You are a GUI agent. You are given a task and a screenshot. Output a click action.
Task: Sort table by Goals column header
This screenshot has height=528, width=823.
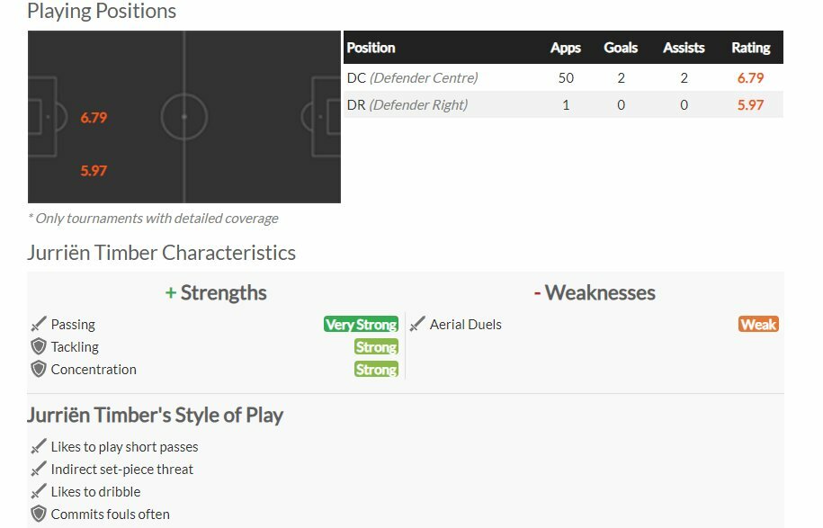point(621,48)
